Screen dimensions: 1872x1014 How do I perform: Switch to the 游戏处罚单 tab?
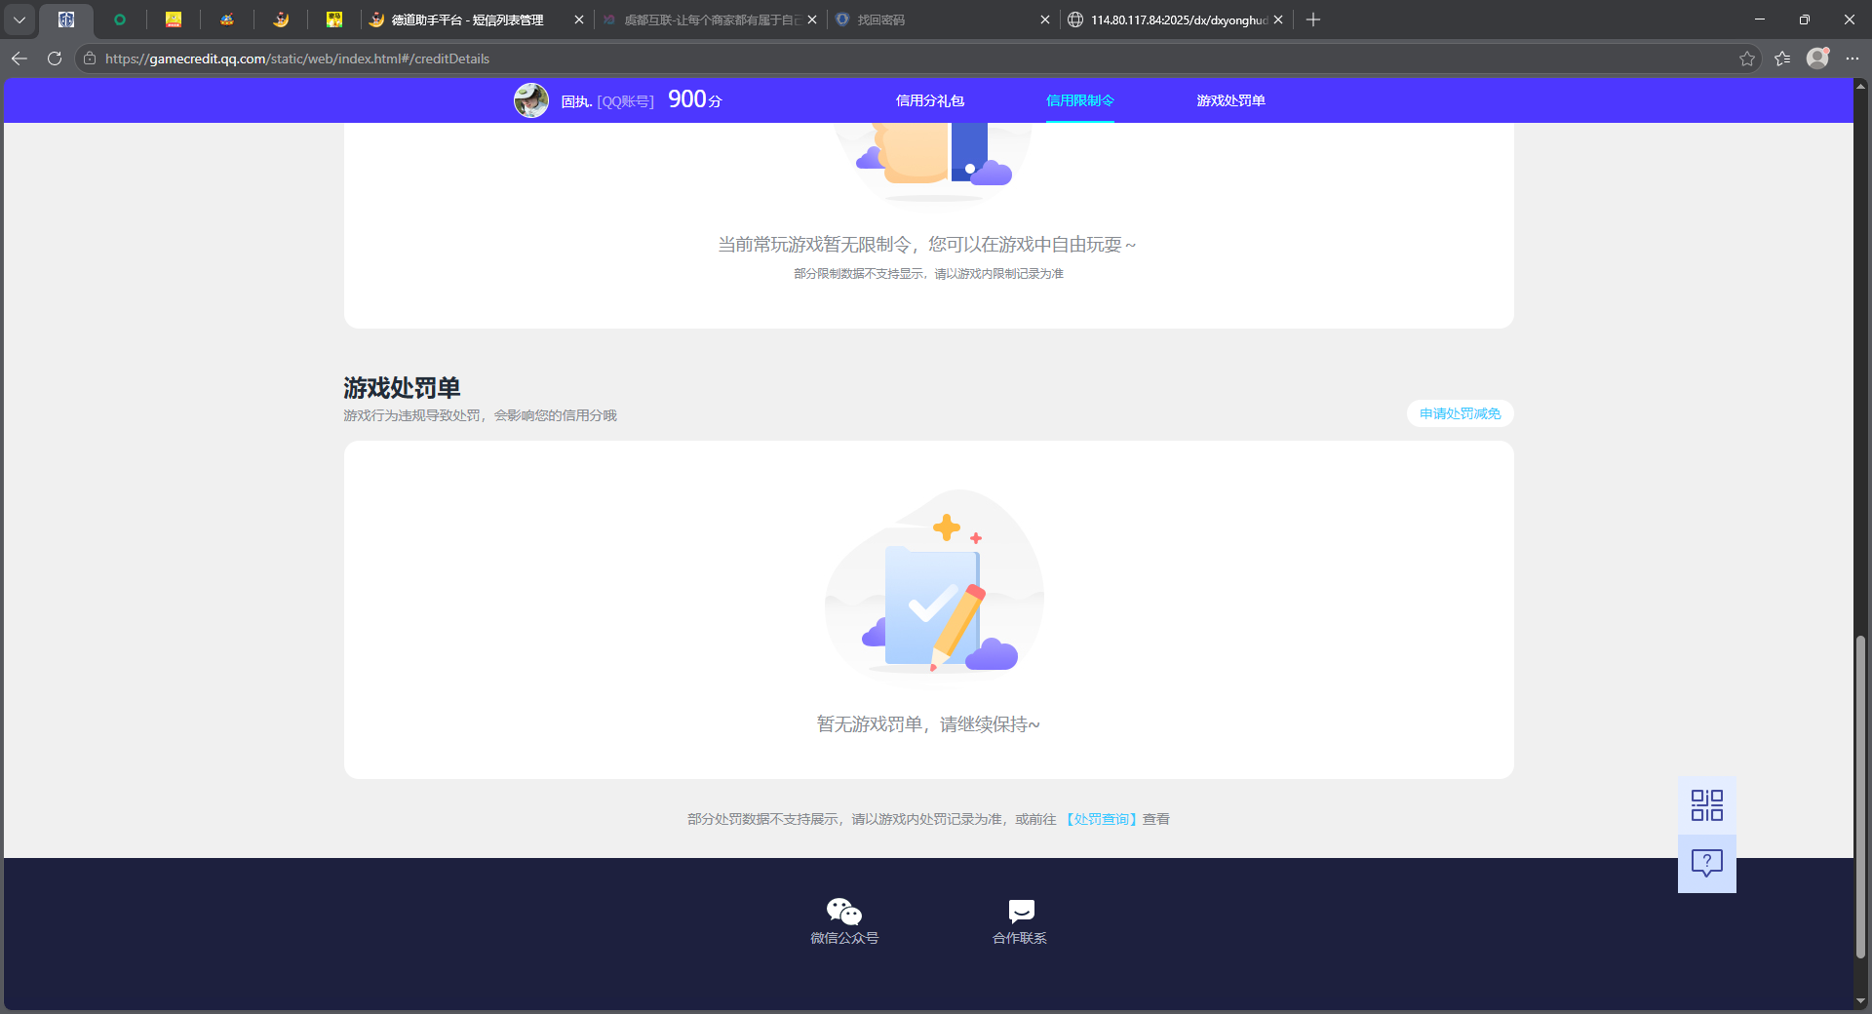1230,100
